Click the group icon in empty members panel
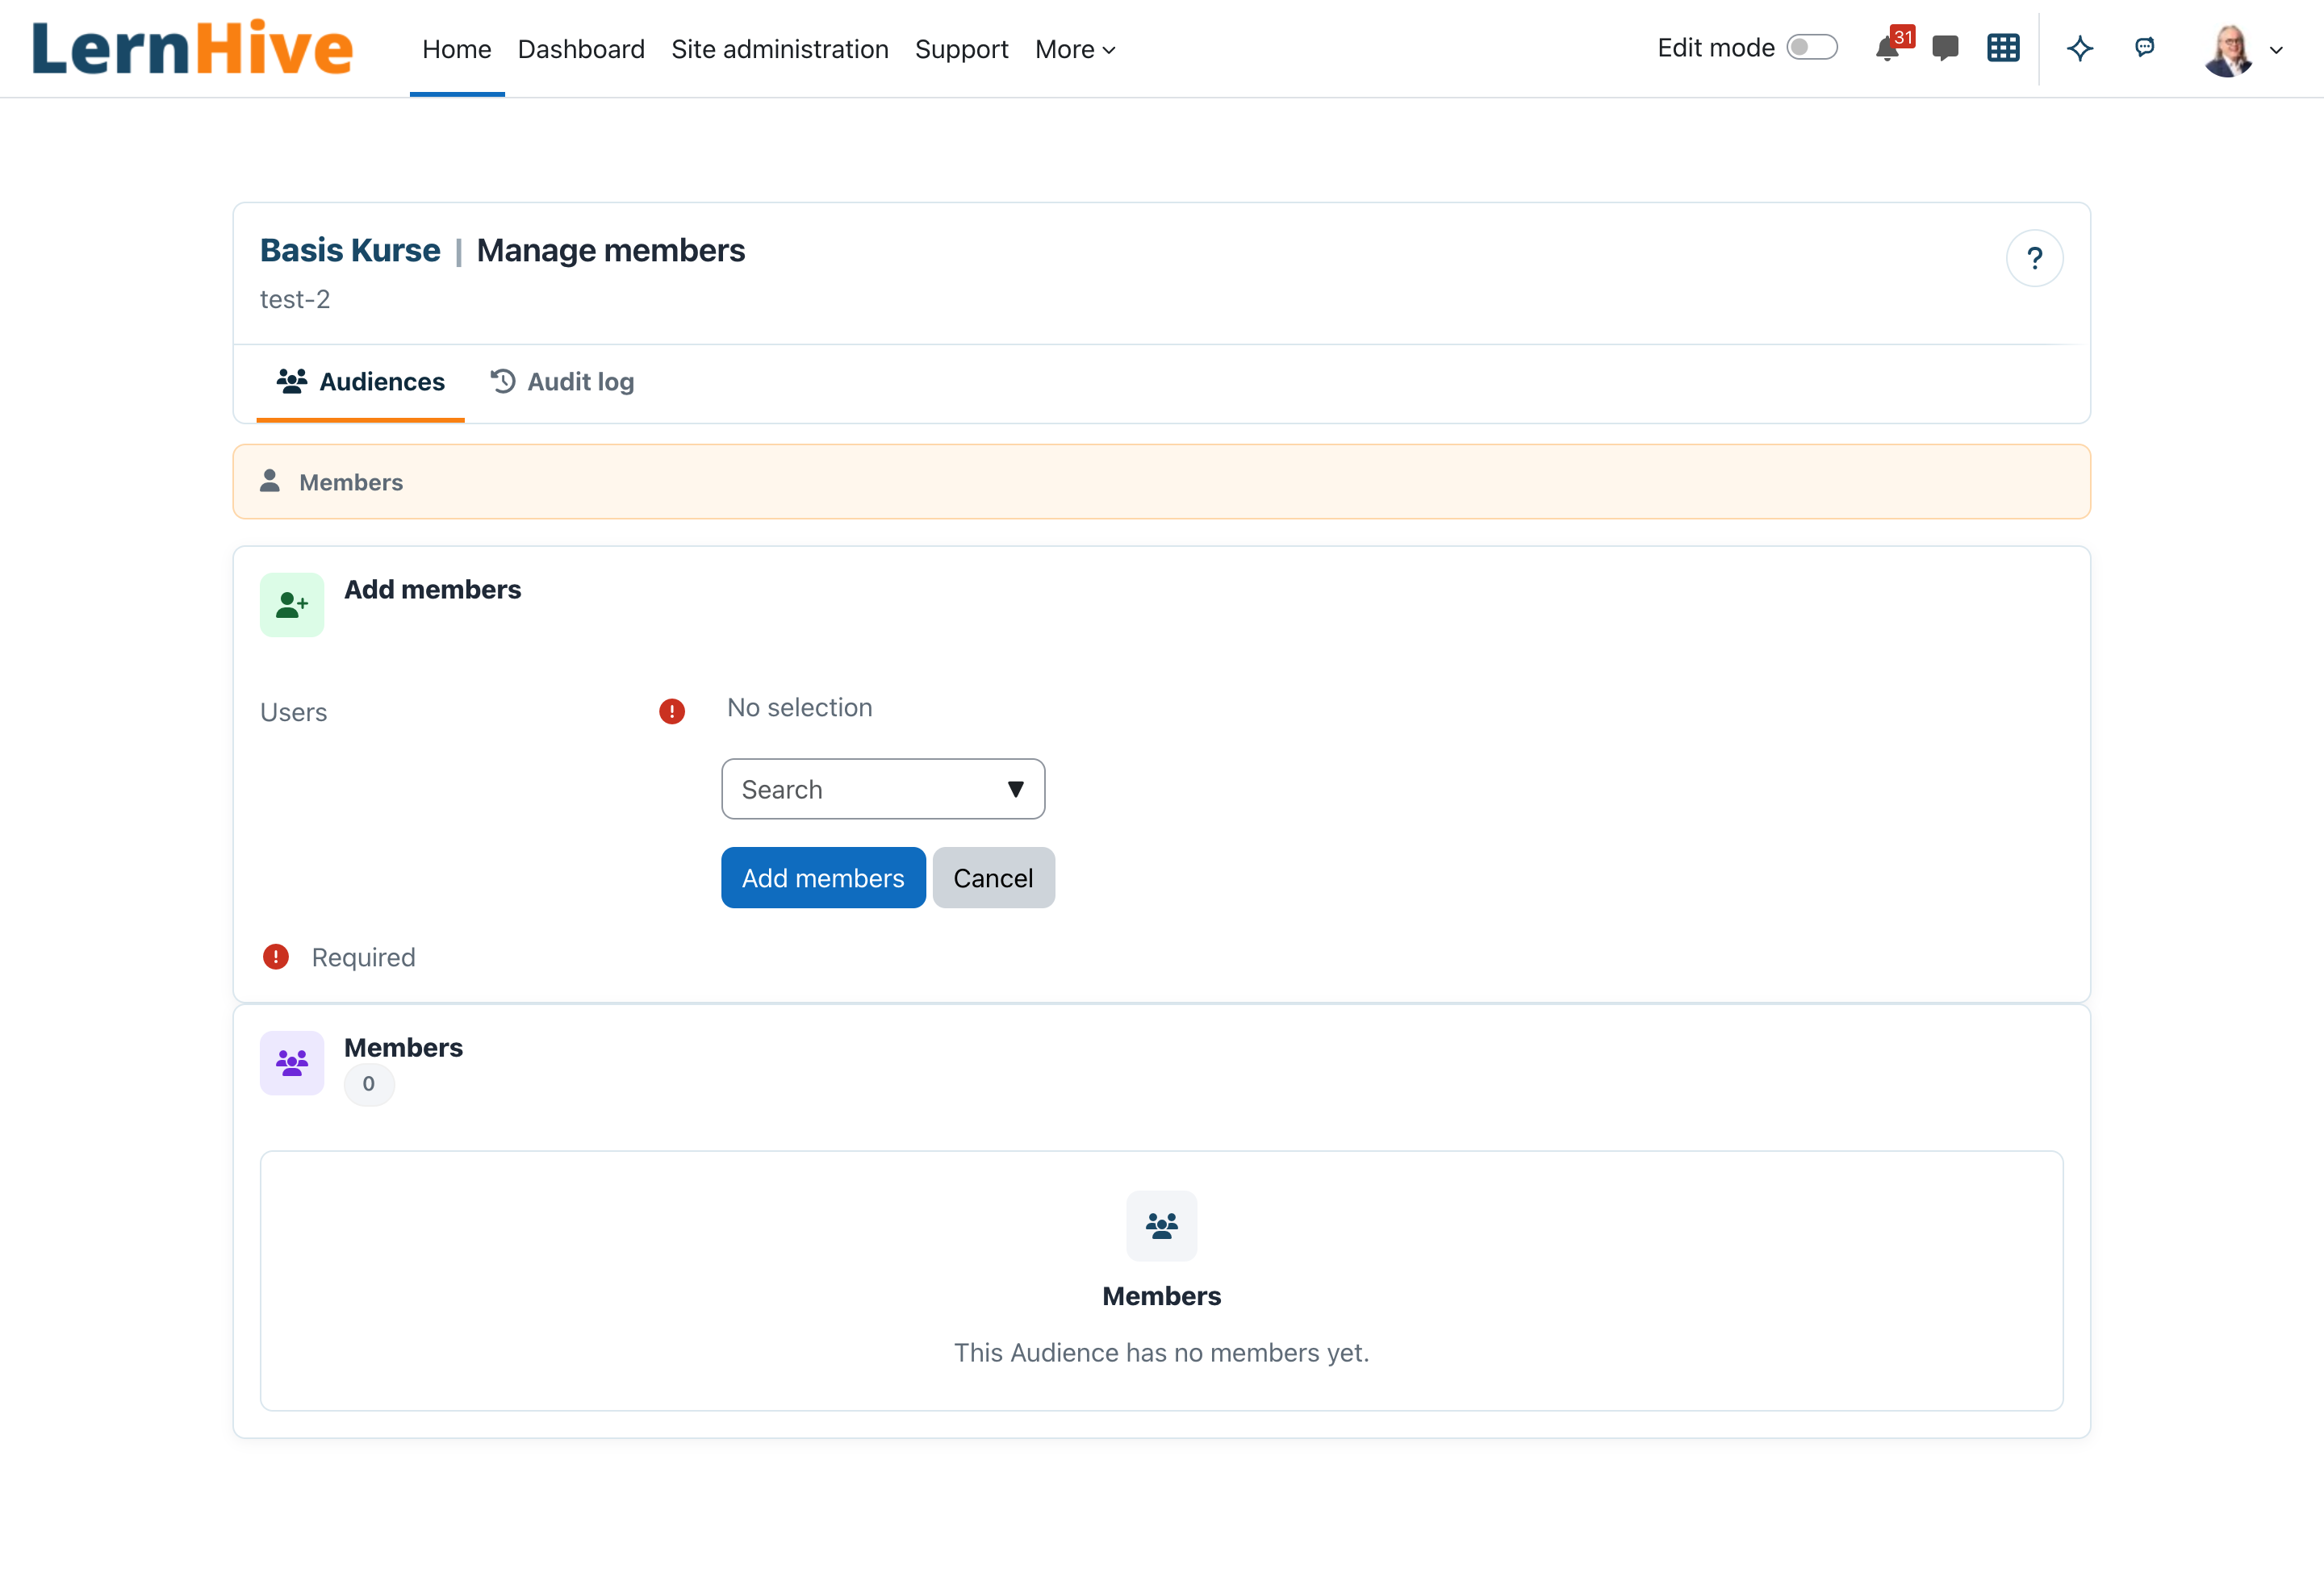 (1161, 1225)
